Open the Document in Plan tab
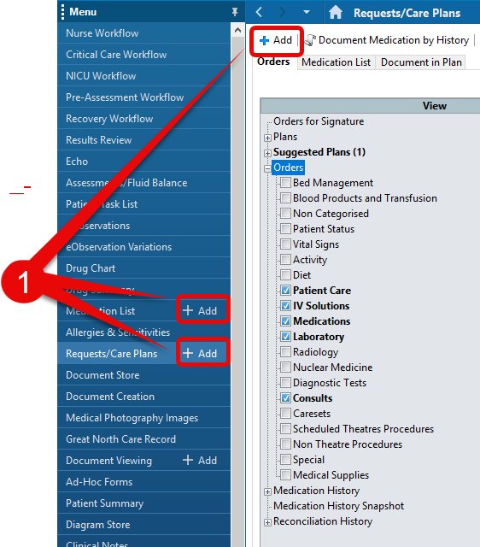Viewport: 480px width, 547px height. click(x=421, y=62)
